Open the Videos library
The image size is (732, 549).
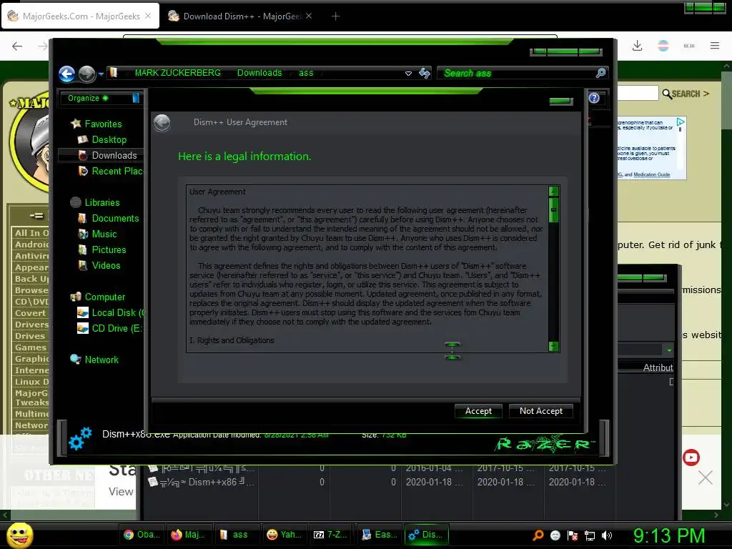[99, 266]
